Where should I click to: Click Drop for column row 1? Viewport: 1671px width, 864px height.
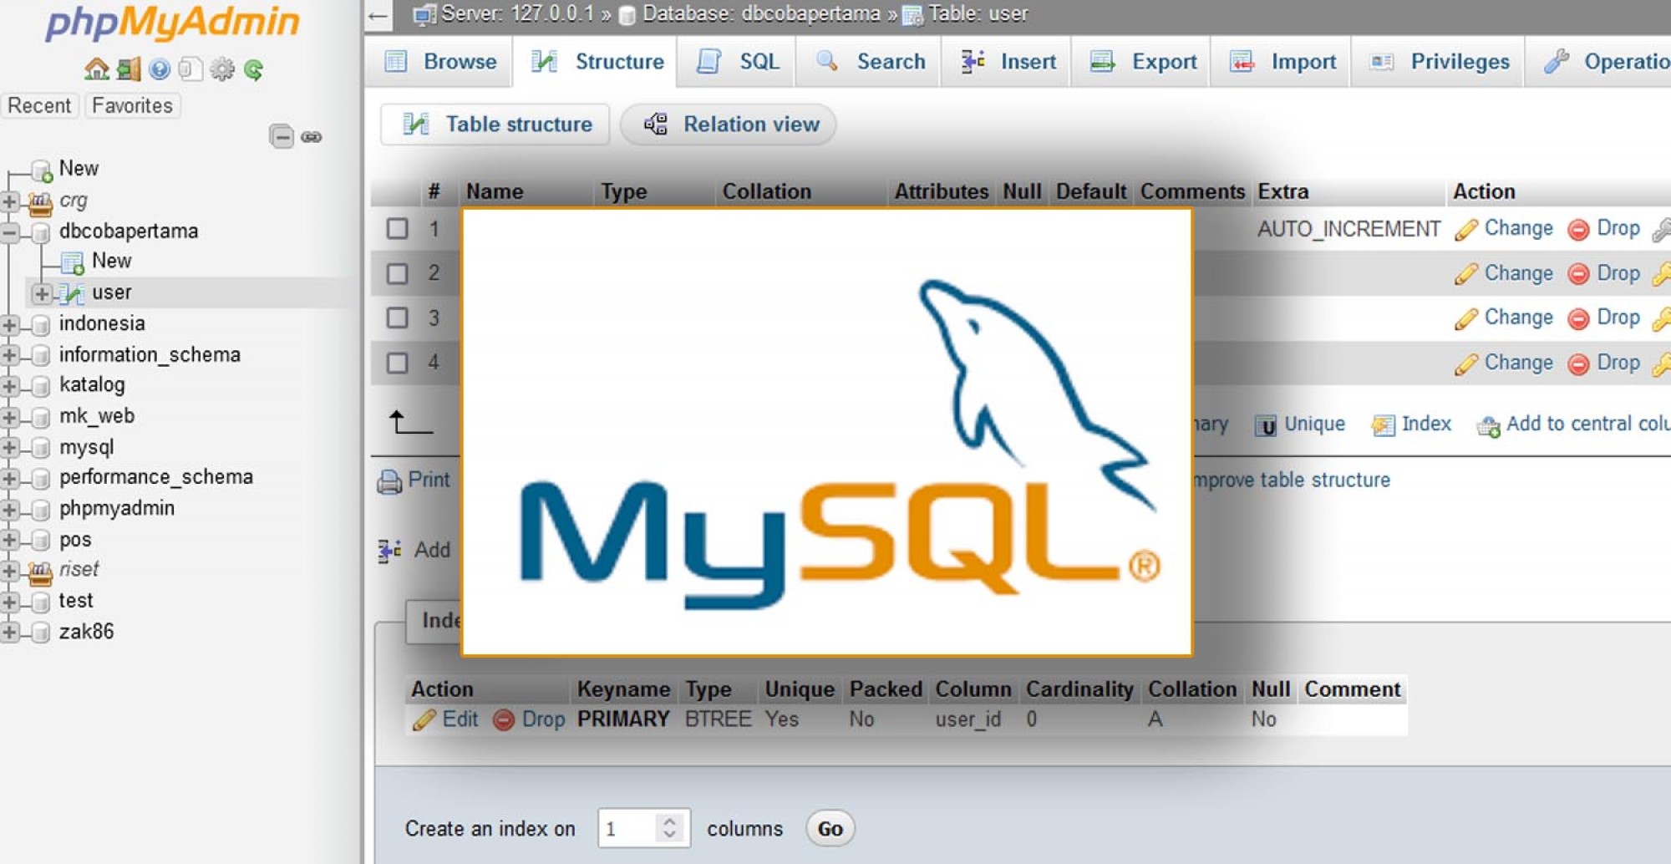[1604, 229]
